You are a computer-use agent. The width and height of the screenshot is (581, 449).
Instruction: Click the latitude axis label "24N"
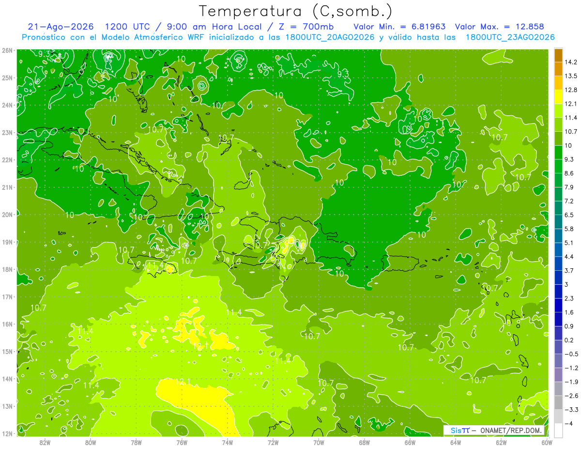(7, 105)
